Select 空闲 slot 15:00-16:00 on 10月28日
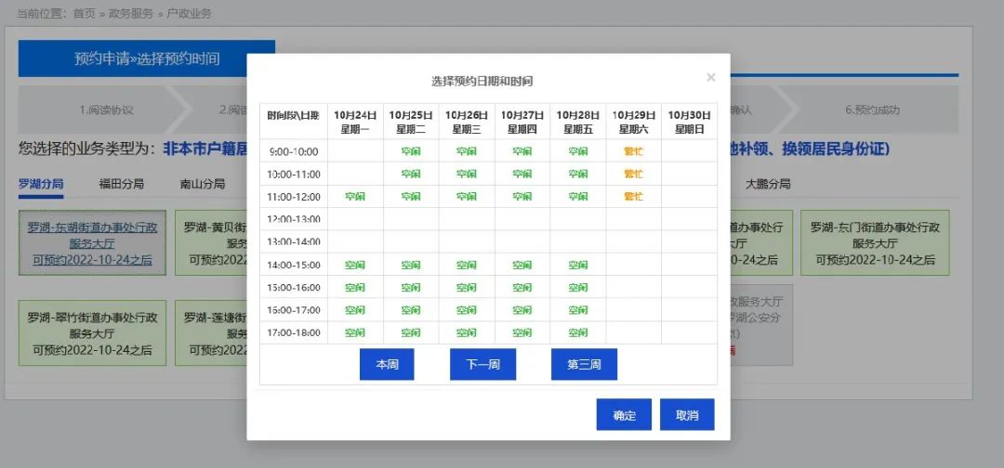 click(577, 288)
